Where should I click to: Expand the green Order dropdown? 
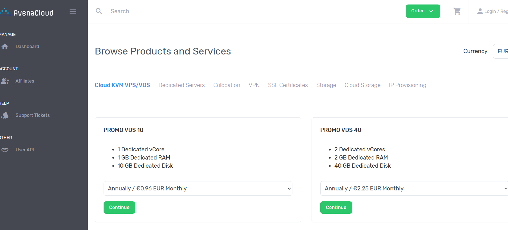(x=423, y=11)
